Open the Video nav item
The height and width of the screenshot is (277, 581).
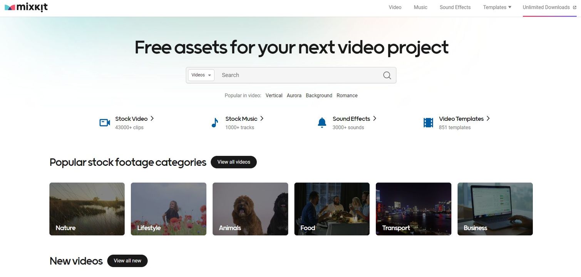[395, 7]
